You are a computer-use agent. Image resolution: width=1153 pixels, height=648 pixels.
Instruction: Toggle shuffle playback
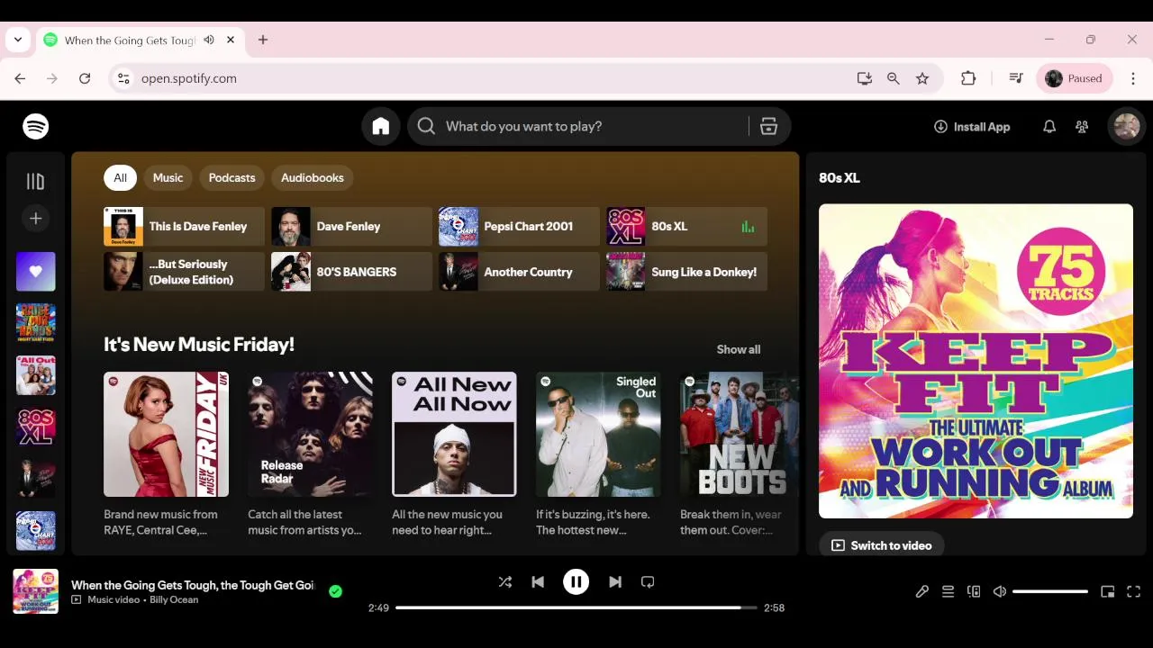[x=505, y=582]
